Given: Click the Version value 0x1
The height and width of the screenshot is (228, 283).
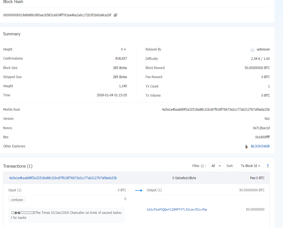Looking at the screenshot, I should point(267,118).
